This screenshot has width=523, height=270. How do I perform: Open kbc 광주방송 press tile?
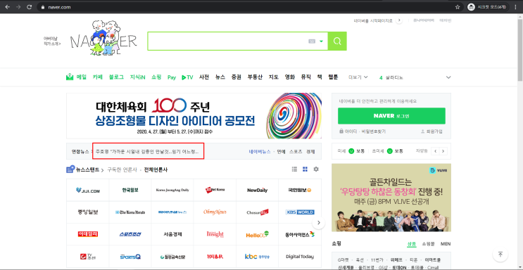point(257,257)
